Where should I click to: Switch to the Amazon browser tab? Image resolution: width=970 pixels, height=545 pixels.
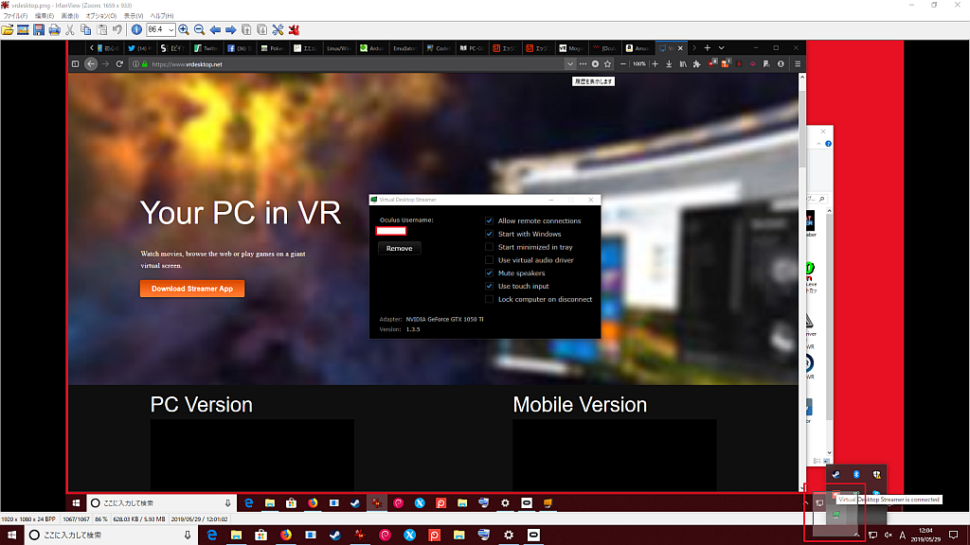638,47
